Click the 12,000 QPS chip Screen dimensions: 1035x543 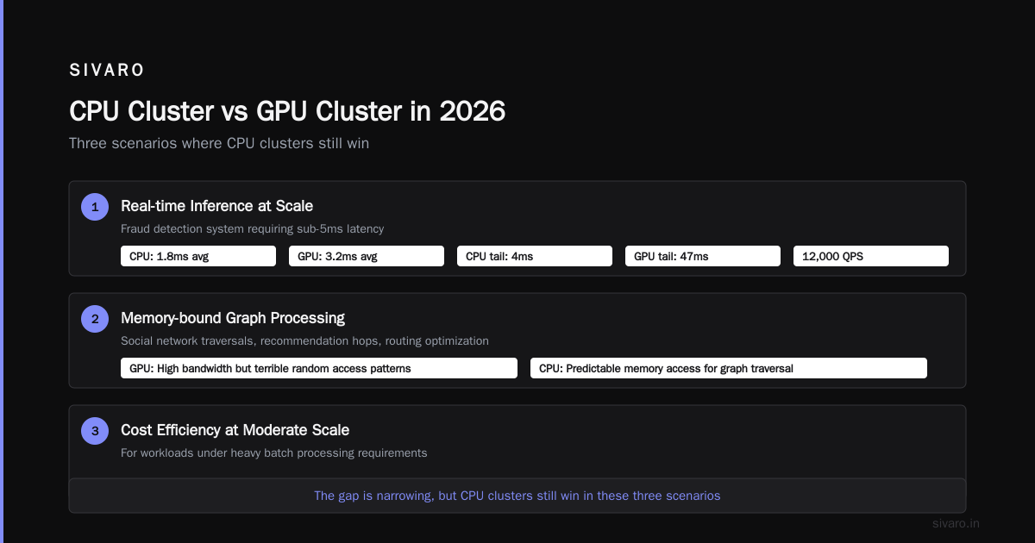(x=871, y=256)
